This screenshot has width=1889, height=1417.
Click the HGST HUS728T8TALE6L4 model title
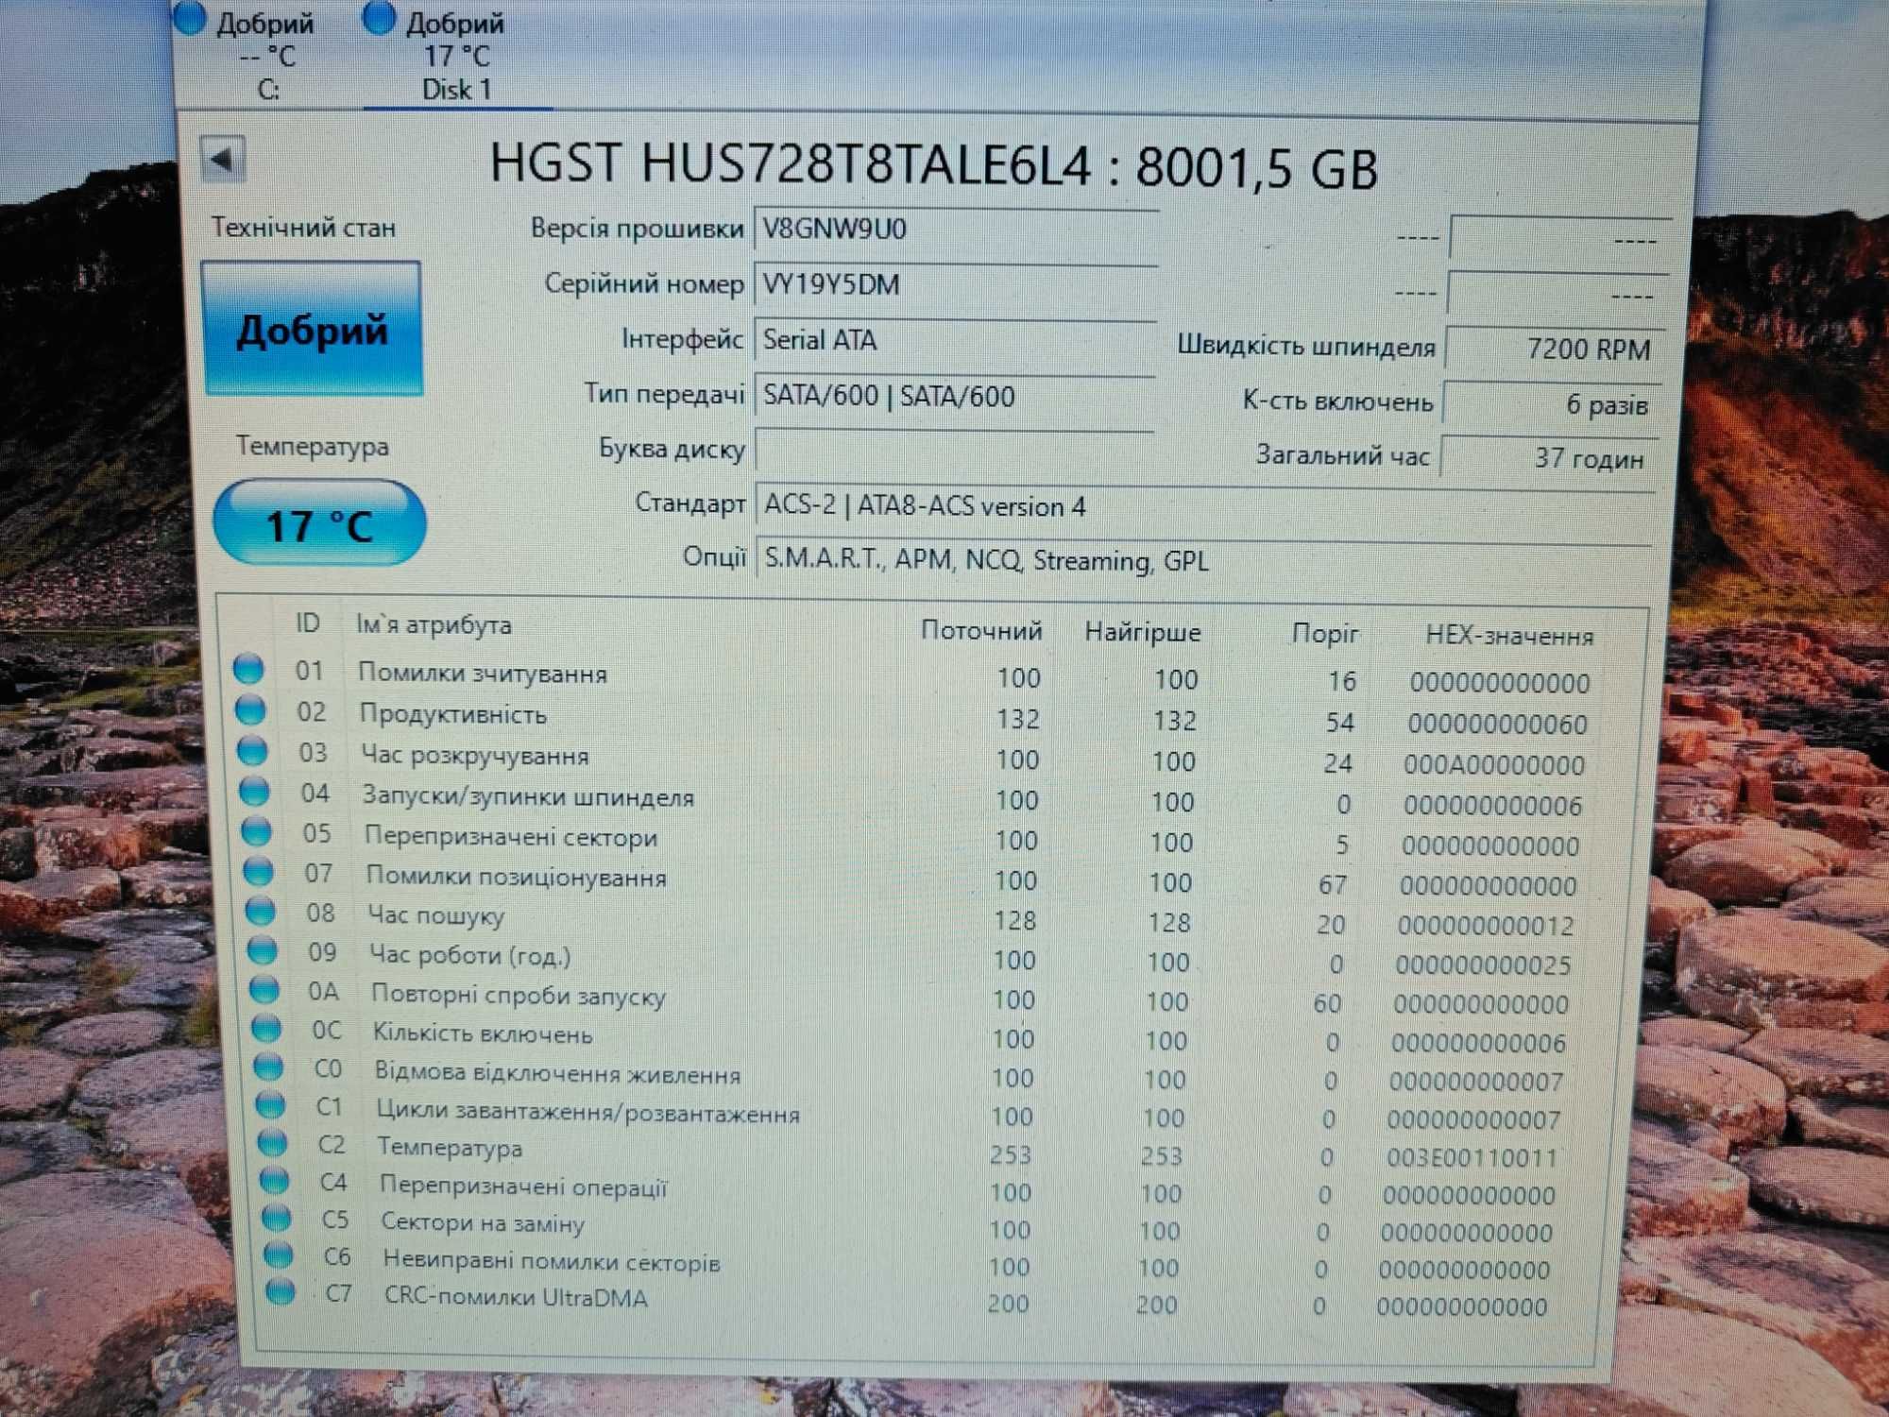coord(933,166)
